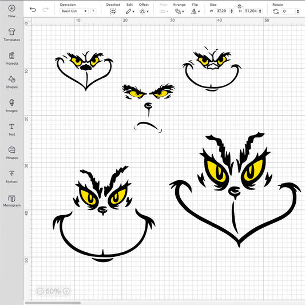This screenshot has height=305, width=305.
Task: Click the Flip mirror icon
Action: coord(194,11)
